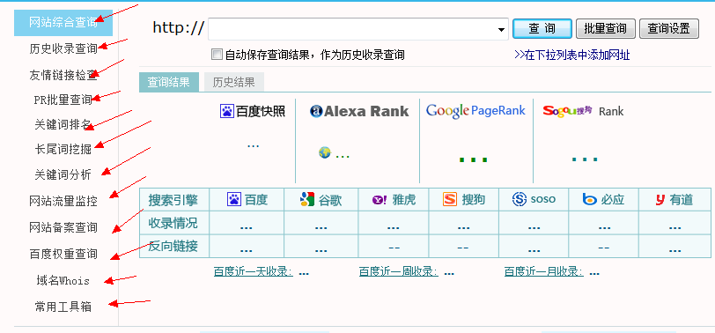Click the Sogou Rank logo
This screenshot has width=715, height=333.
point(583,111)
